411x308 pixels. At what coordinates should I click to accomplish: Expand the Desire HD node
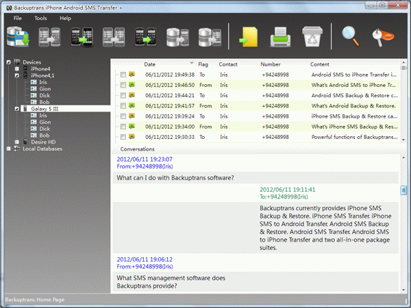[x=17, y=142]
